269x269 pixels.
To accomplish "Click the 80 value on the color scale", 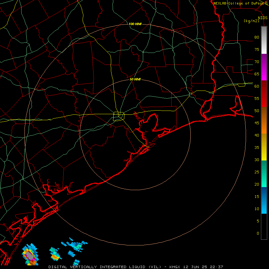I will coord(257,37).
